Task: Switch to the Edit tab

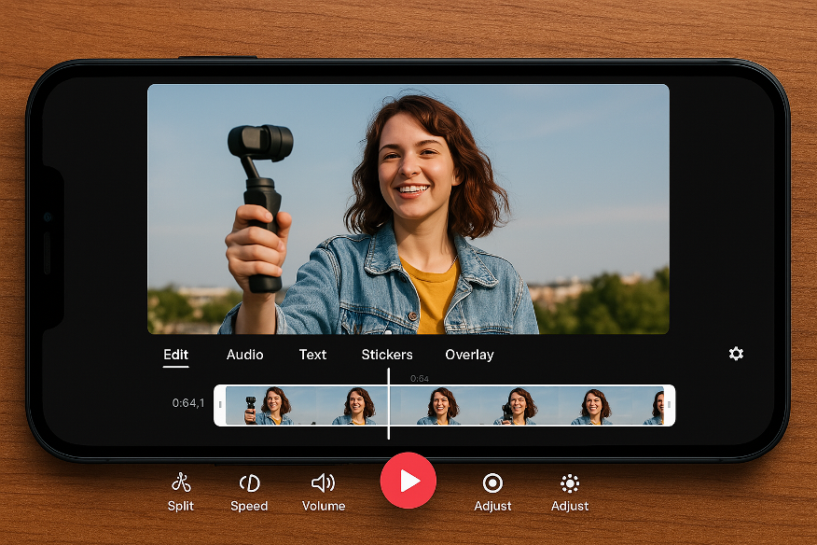Action: pos(175,355)
